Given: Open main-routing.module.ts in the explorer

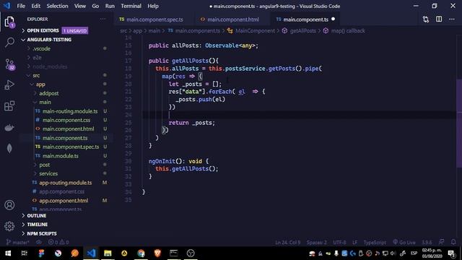Looking at the screenshot, I should pos(70,111).
